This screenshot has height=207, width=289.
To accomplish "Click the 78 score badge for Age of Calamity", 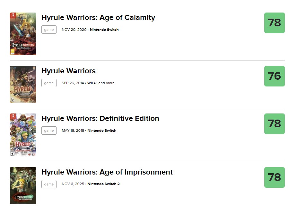I will tap(274, 23).
